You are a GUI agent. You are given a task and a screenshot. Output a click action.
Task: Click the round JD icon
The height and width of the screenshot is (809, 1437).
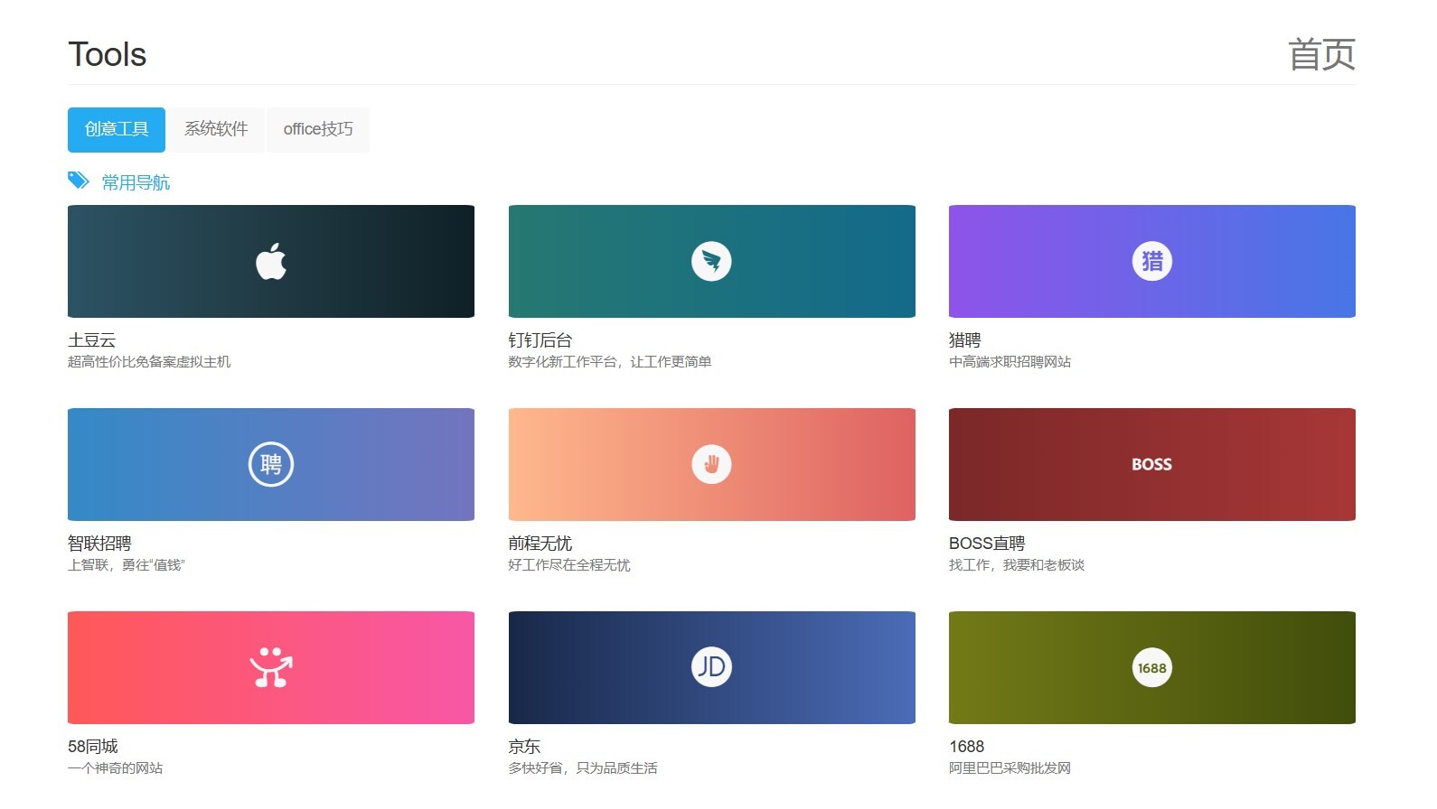point(711,667)
